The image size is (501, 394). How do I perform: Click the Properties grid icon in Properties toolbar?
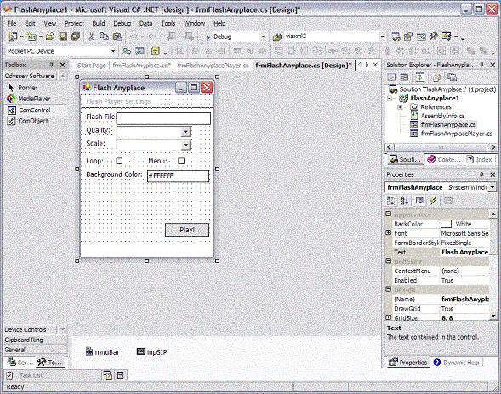[x=419, y=201]
